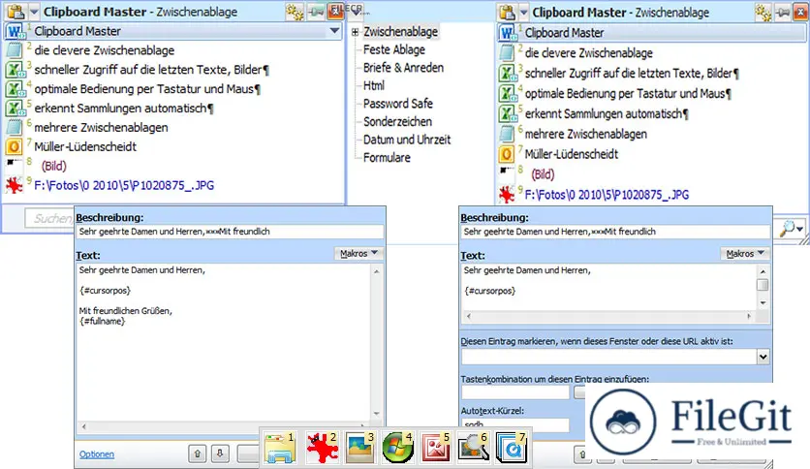Select 'Briefe & Anreden' in the tree
The image size is (810, 469).
point(403,68)
